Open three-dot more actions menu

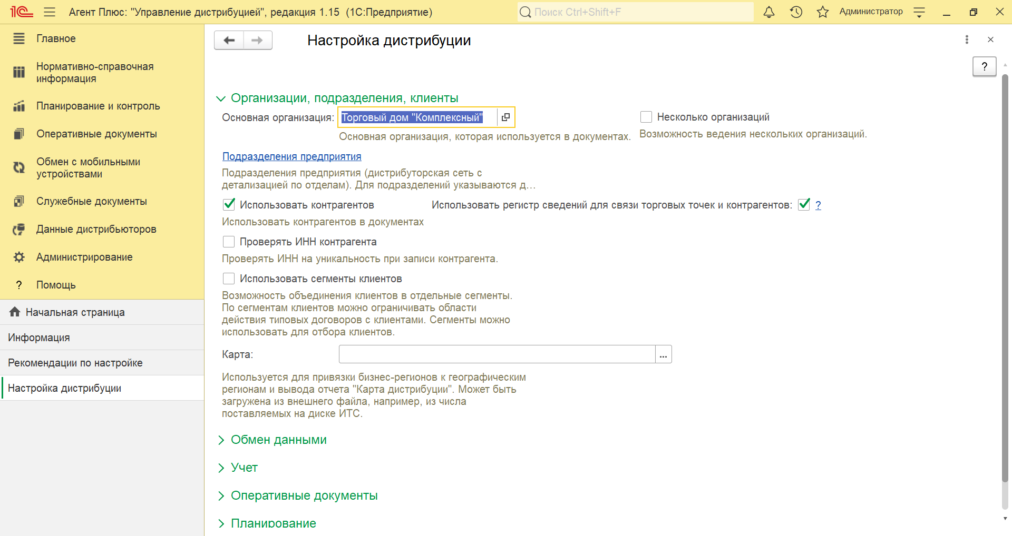[x=967, y=39]
